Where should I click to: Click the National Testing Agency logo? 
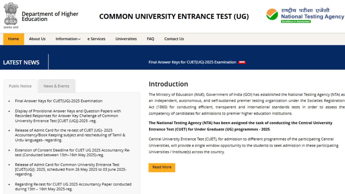tap(305, 15)
